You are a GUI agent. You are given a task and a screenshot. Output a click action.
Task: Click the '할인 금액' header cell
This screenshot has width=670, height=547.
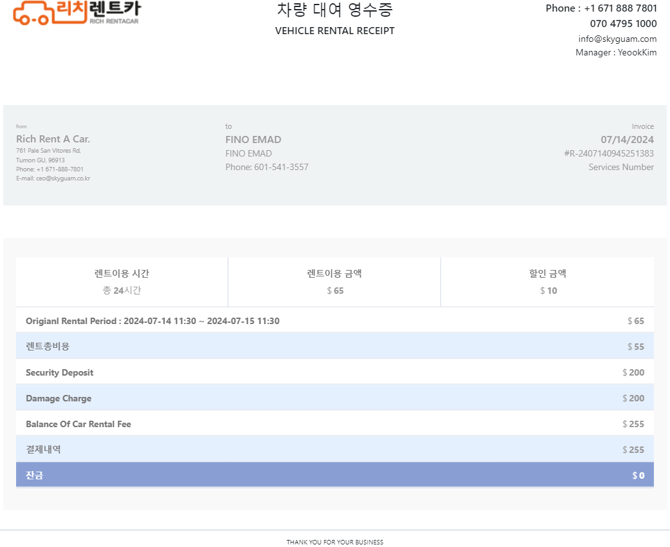(548, 273)
